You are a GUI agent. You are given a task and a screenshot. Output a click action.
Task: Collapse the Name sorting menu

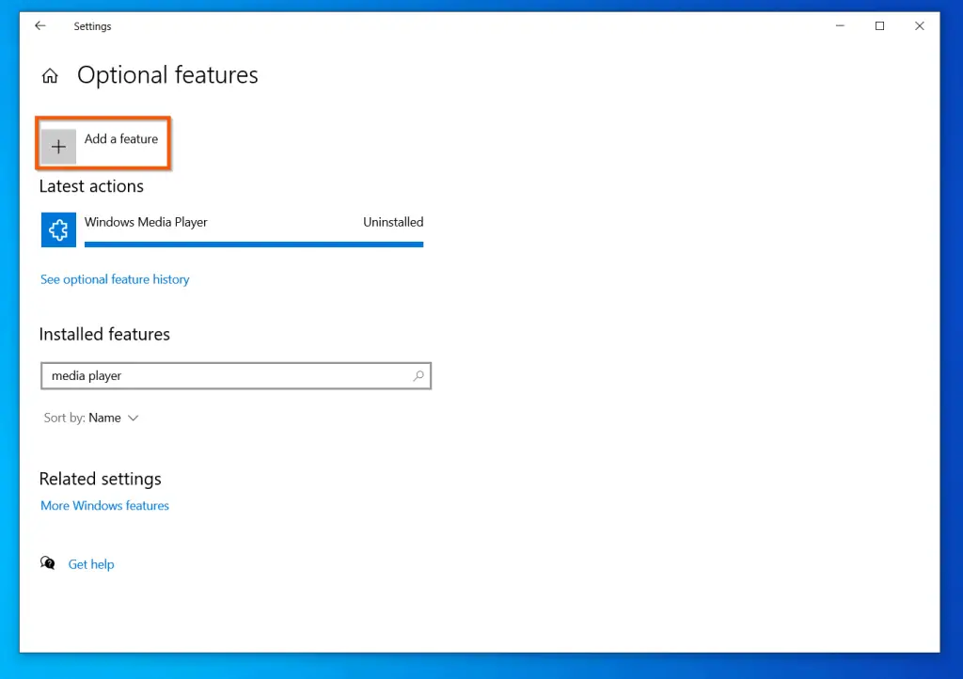(132, 418)
